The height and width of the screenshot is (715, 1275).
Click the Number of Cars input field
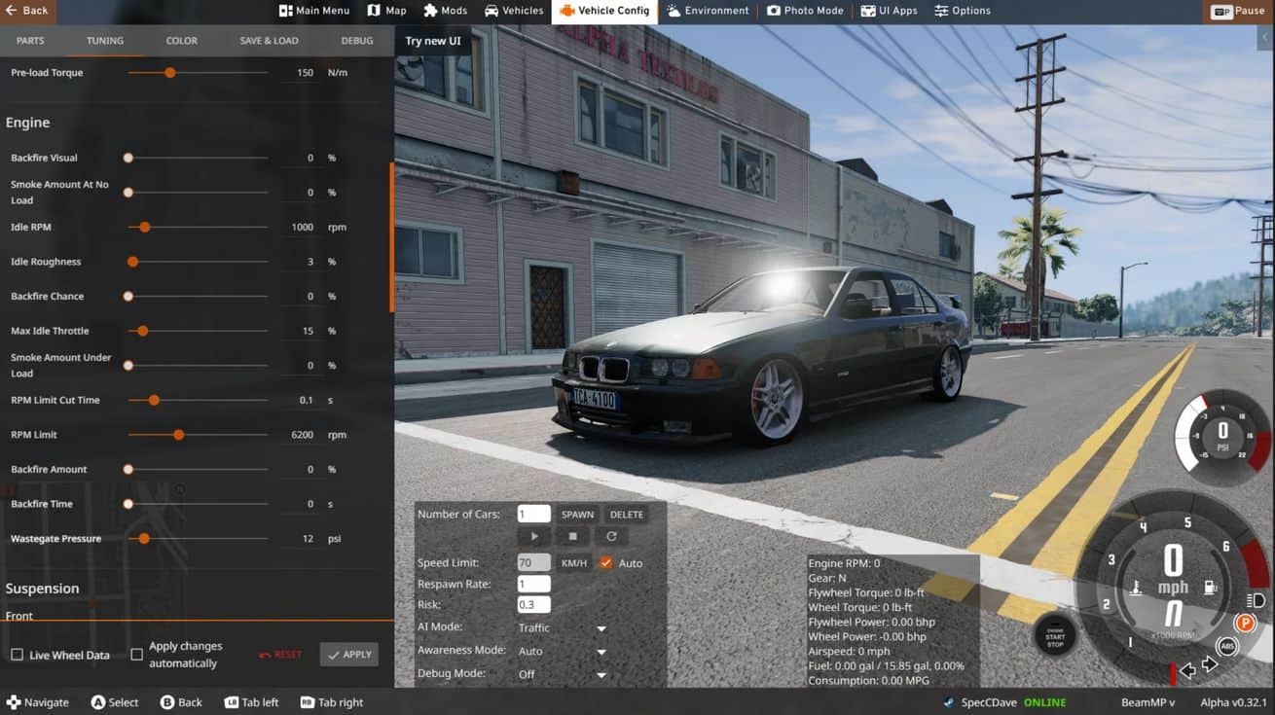[x=533, y=515]
